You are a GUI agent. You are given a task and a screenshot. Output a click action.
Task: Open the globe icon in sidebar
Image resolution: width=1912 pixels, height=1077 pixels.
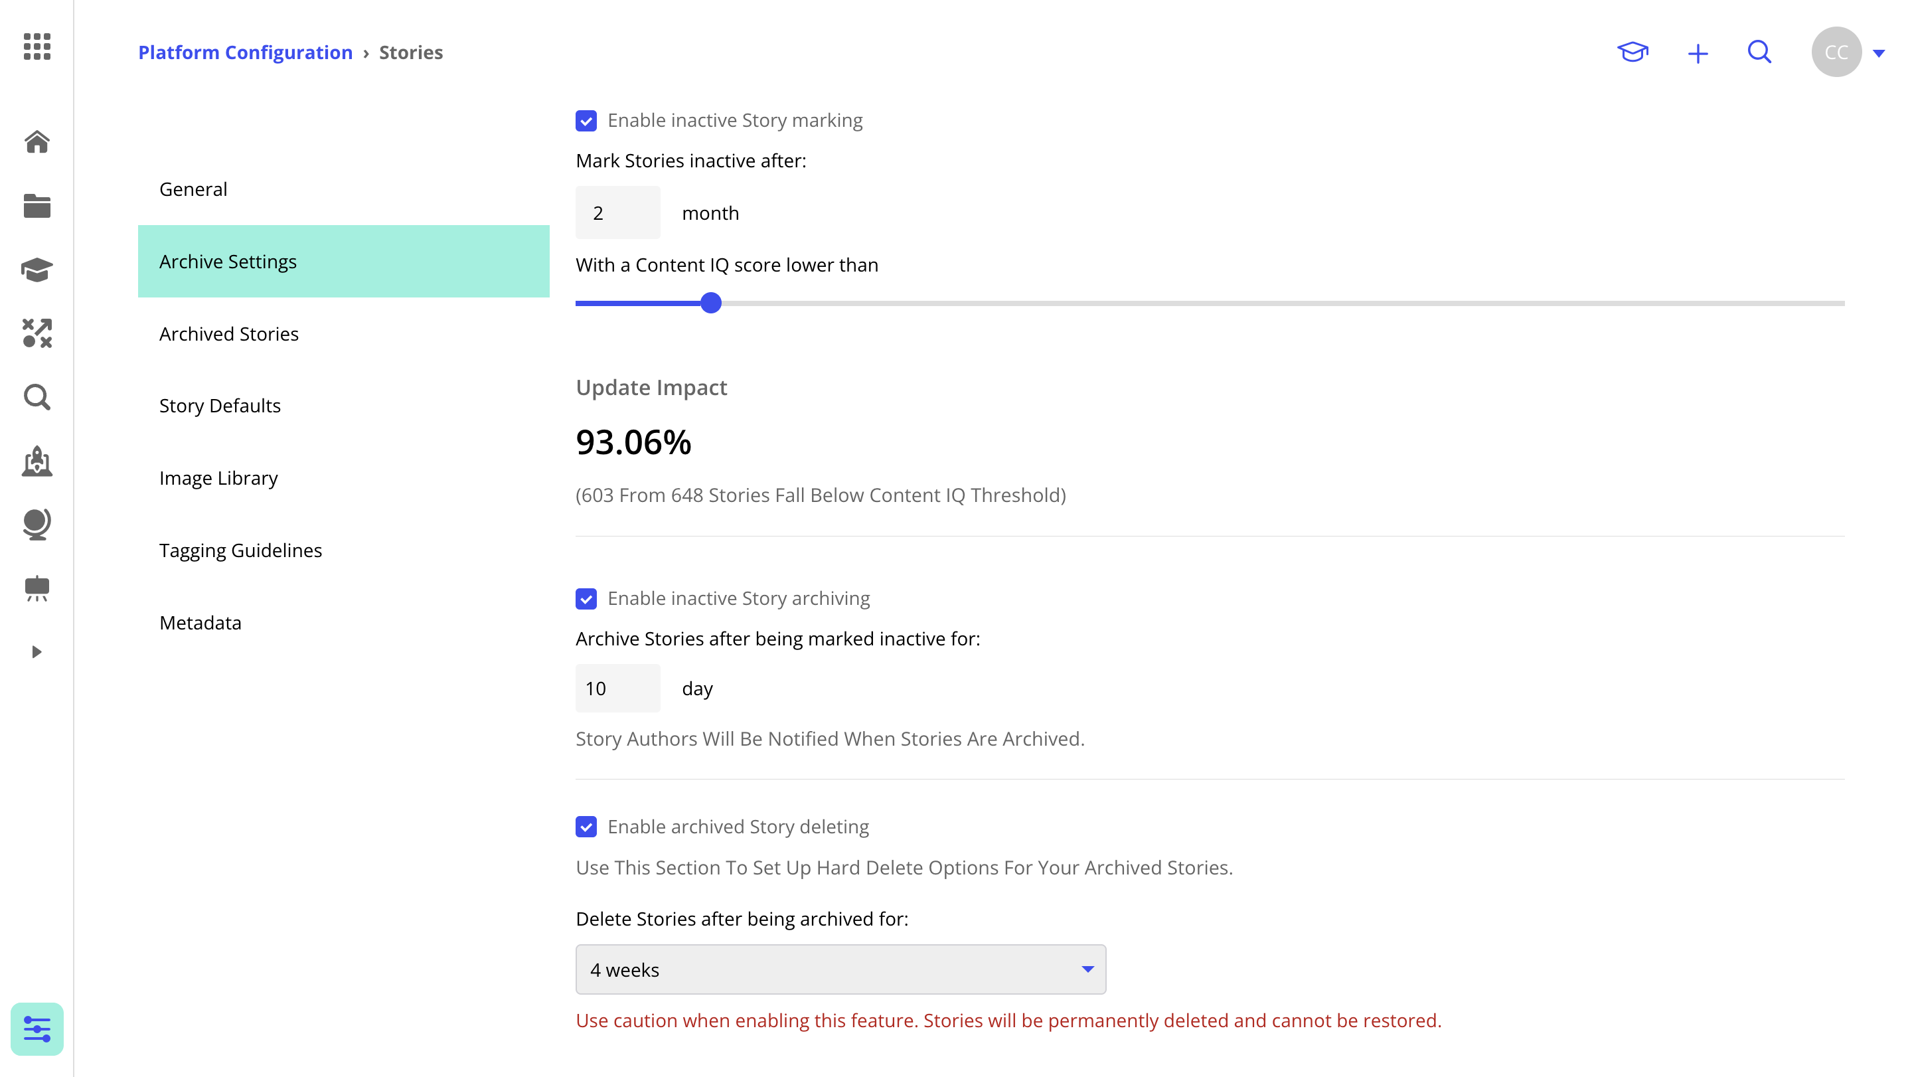pyautogui.click(x=37, y=524)
